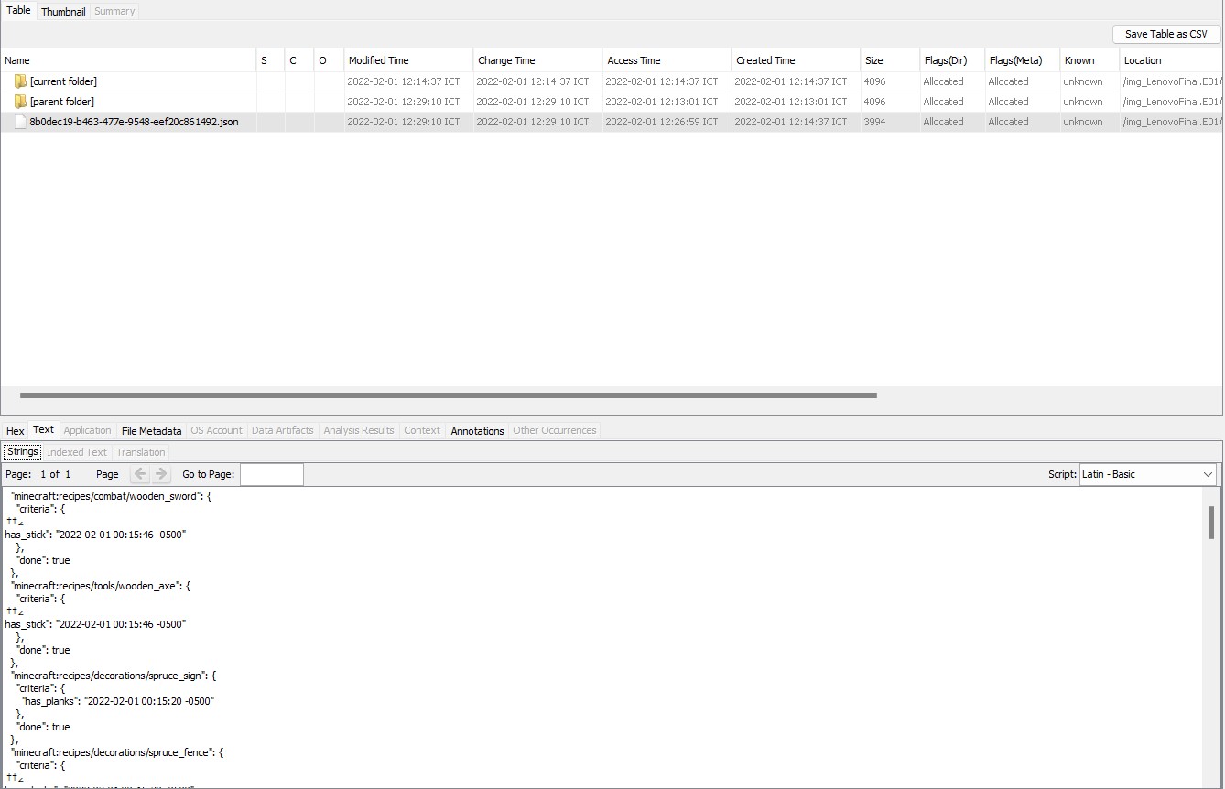The image size is (1225, 789).
Task: Sort by Modified Time column header
Action: coord(407,60)
